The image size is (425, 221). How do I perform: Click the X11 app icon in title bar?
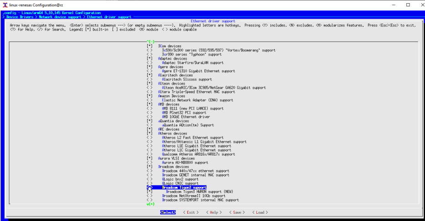coord(5,5)
